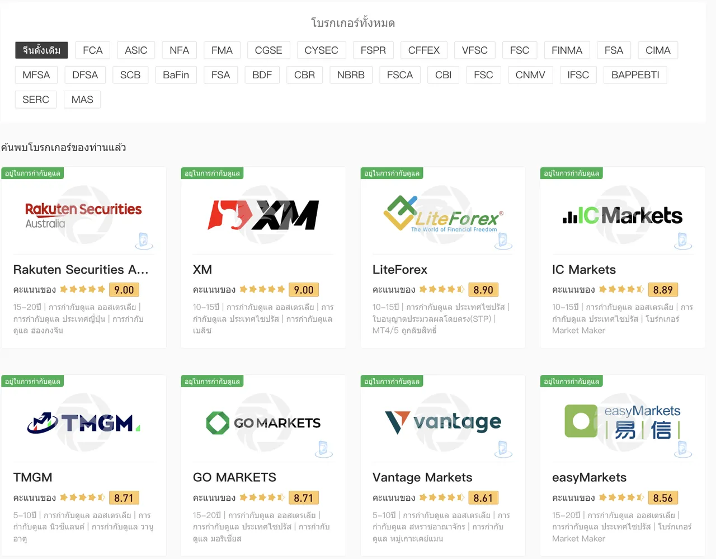Filter brokers by FSCA

400,75
